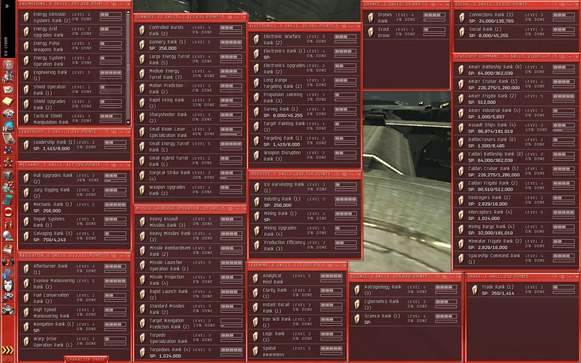Click the circle icon in Drones window header
The image size is (581, 363).
coord(433,4)
